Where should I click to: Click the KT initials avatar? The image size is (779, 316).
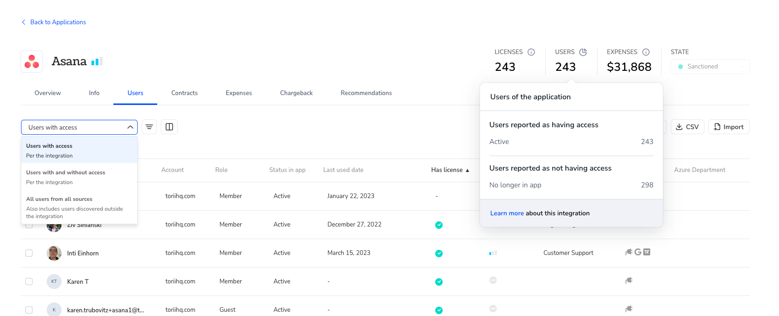[x=54, y=282]
